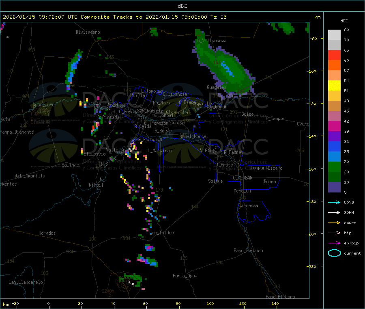
Task: Click the Guico map label
Action: (x=247, y=114)
